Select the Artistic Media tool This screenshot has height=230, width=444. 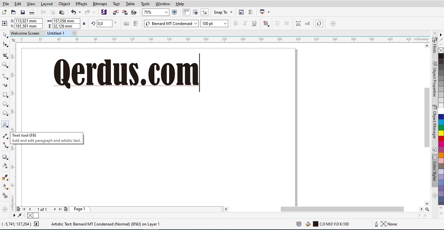pyautogui.click(x=5, y=85)
